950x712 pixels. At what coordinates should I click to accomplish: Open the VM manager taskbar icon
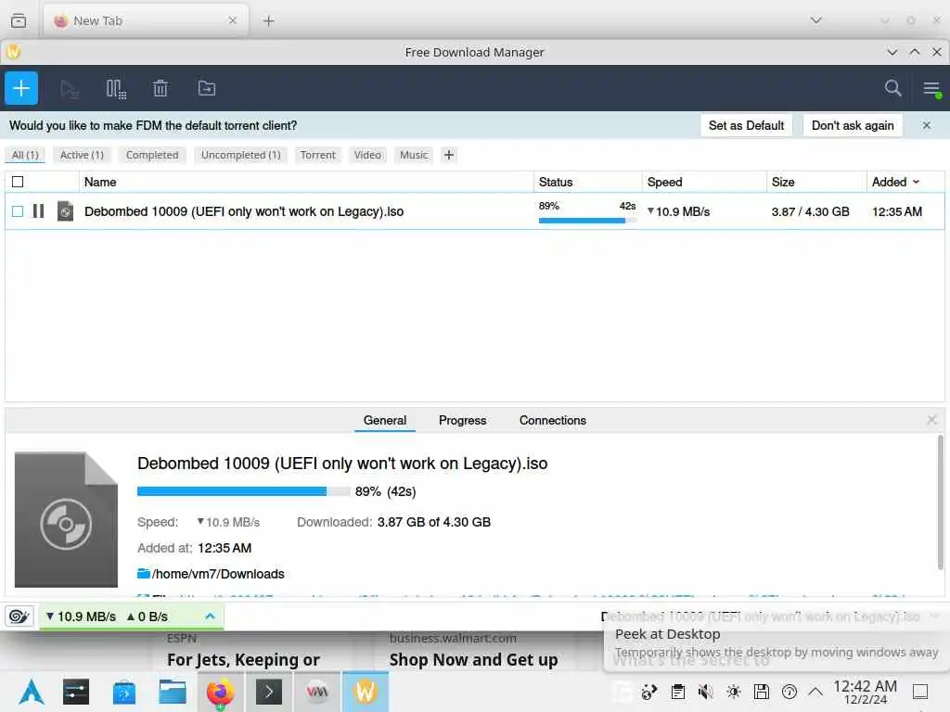coord(317,692)
